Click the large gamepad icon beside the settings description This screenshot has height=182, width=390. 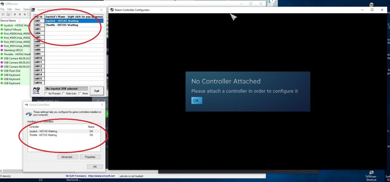click(29, 114)
